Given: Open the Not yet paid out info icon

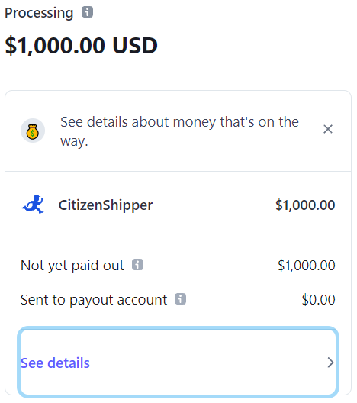Looking at the screenshot, I should tap(137, 264).
